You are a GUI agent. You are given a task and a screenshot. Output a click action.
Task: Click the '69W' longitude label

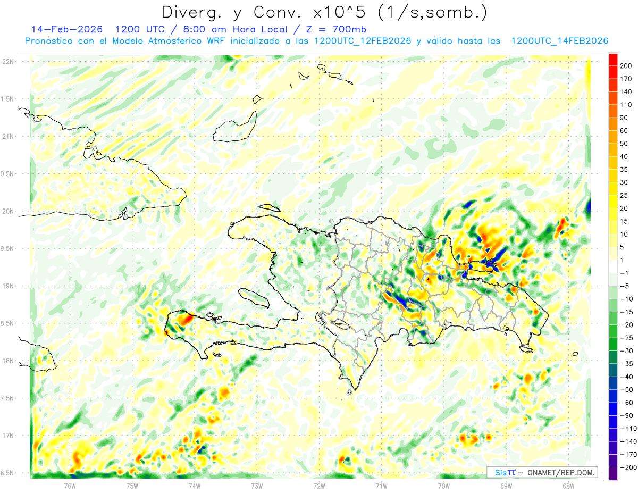[506, 485]
